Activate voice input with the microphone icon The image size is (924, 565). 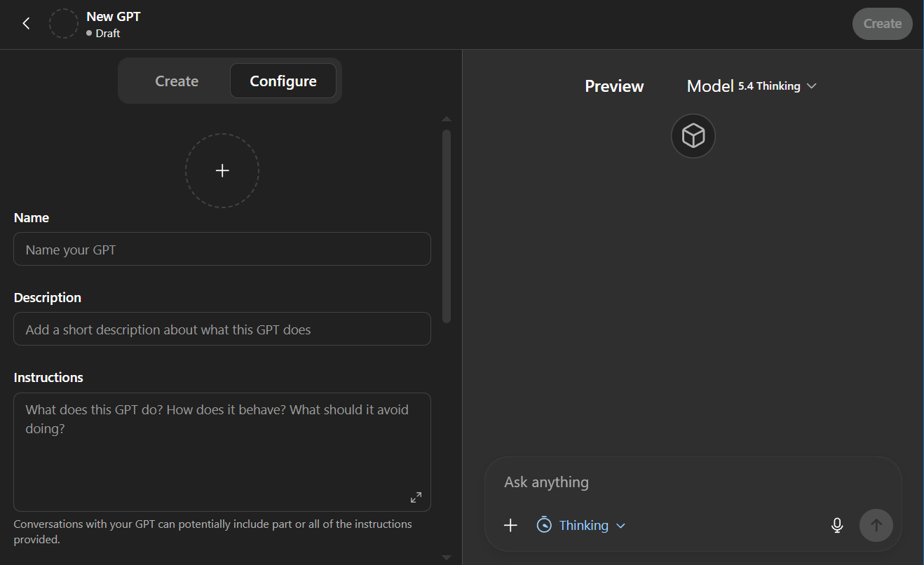pyautogui.click(x=836, y=524)
